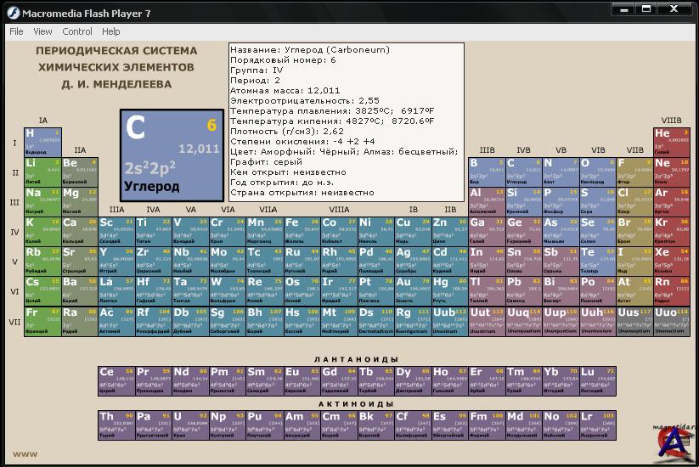The height and width of the screenshot is (467, 699).
Task: Open the Help menu
Action: point(111,31)
